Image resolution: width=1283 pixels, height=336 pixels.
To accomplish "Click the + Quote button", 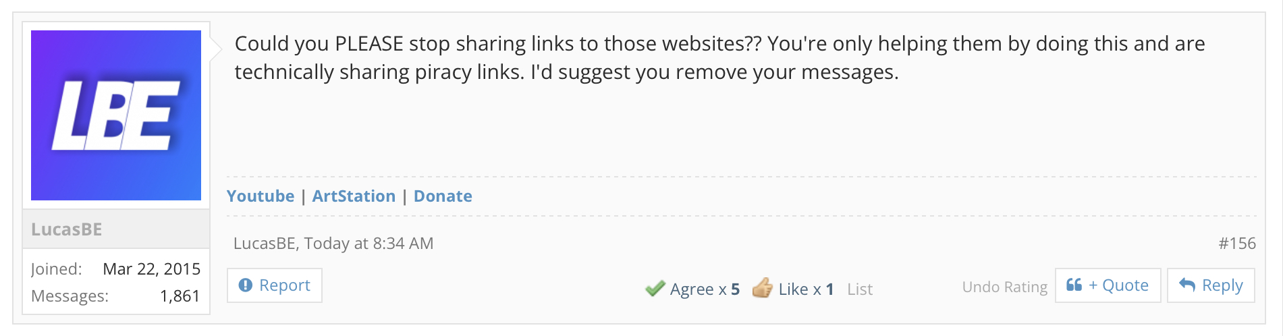I will tap(1108, 285).
